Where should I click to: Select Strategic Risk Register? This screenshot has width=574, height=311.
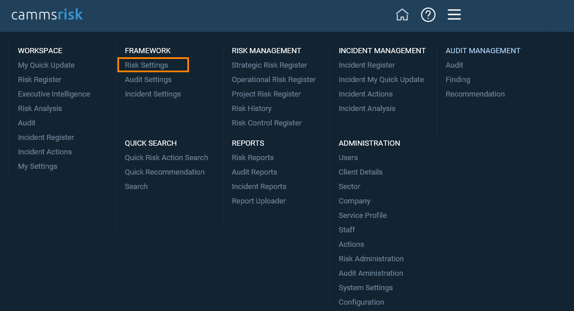click(269, 65)
